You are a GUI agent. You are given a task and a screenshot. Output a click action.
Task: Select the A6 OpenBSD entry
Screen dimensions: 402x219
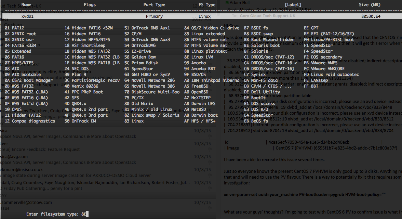pyautogui.click(x=196, y=92)
